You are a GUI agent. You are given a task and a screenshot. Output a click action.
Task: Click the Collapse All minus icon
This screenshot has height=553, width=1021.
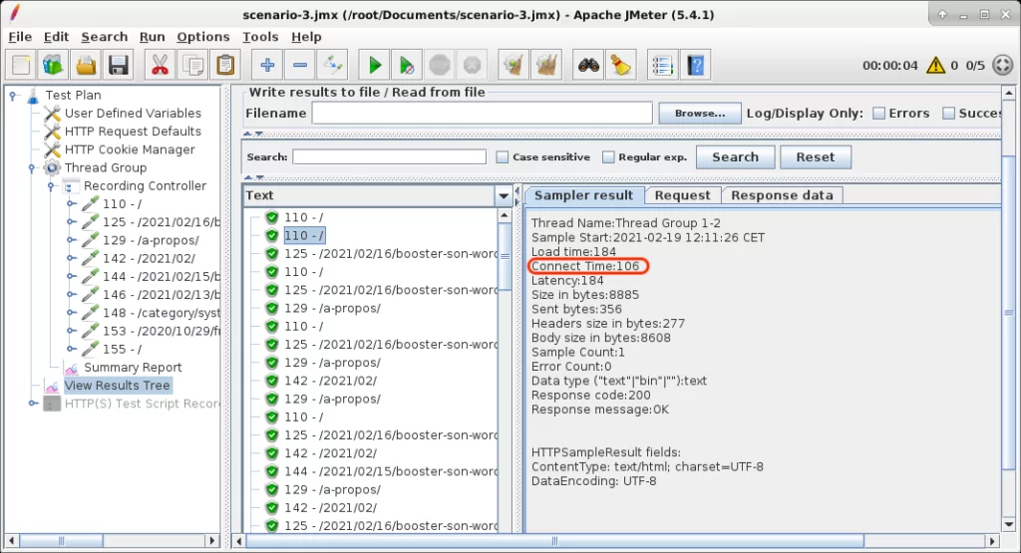coord(299,65)
